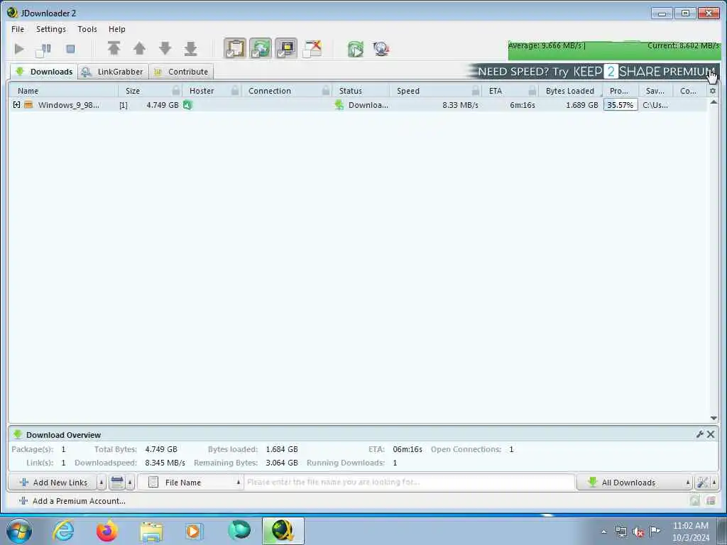Click the speed meter graph
Image resolution: width=727 pixels, height=545 pixels.
(x=614, y=50)
